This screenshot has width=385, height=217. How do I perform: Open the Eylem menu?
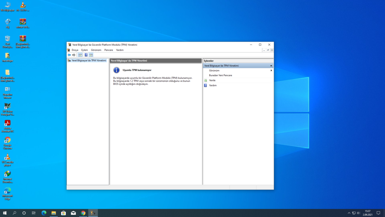click(85, 50)
